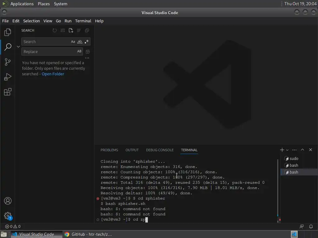Image resolution: width=318 pixels, height=238 pixels.
Task: Open the Selection menu
Action: [x=31, y=21]
